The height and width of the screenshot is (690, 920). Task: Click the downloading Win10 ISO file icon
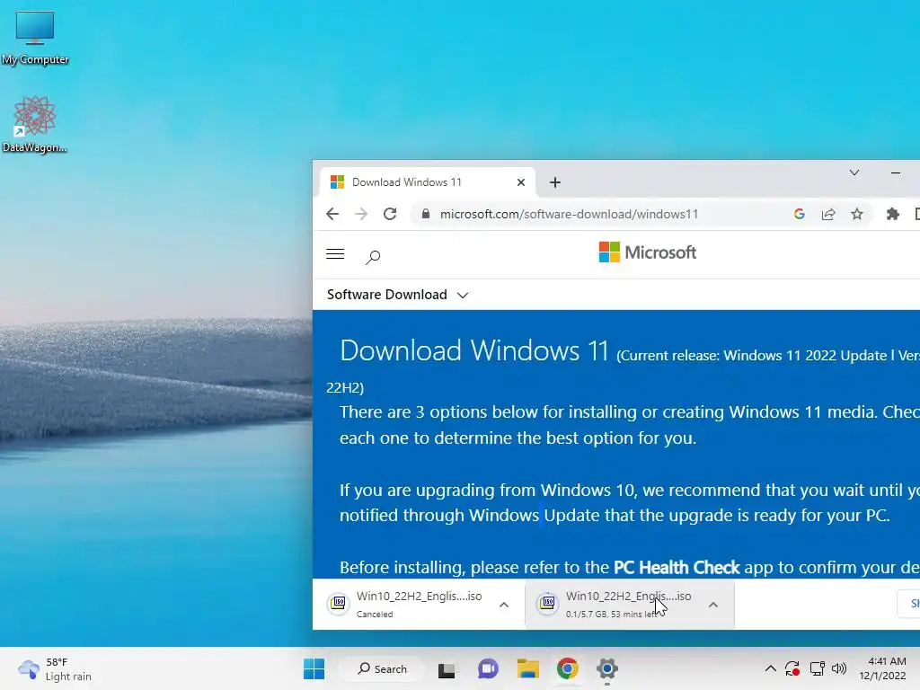pos(547,603)
